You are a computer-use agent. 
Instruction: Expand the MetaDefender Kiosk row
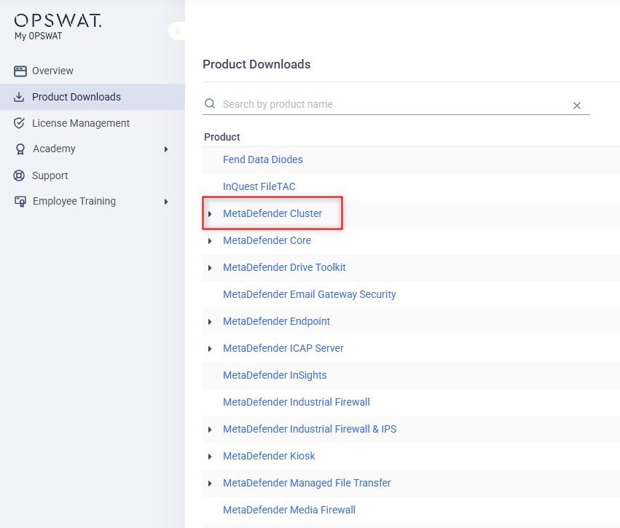tap(210, 457)
